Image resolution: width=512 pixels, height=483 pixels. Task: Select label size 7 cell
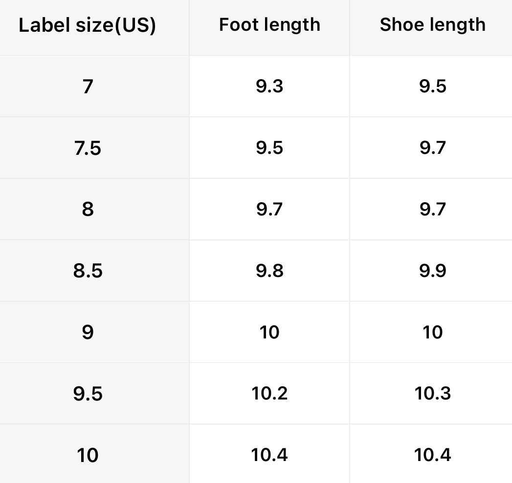click(88, 86)
